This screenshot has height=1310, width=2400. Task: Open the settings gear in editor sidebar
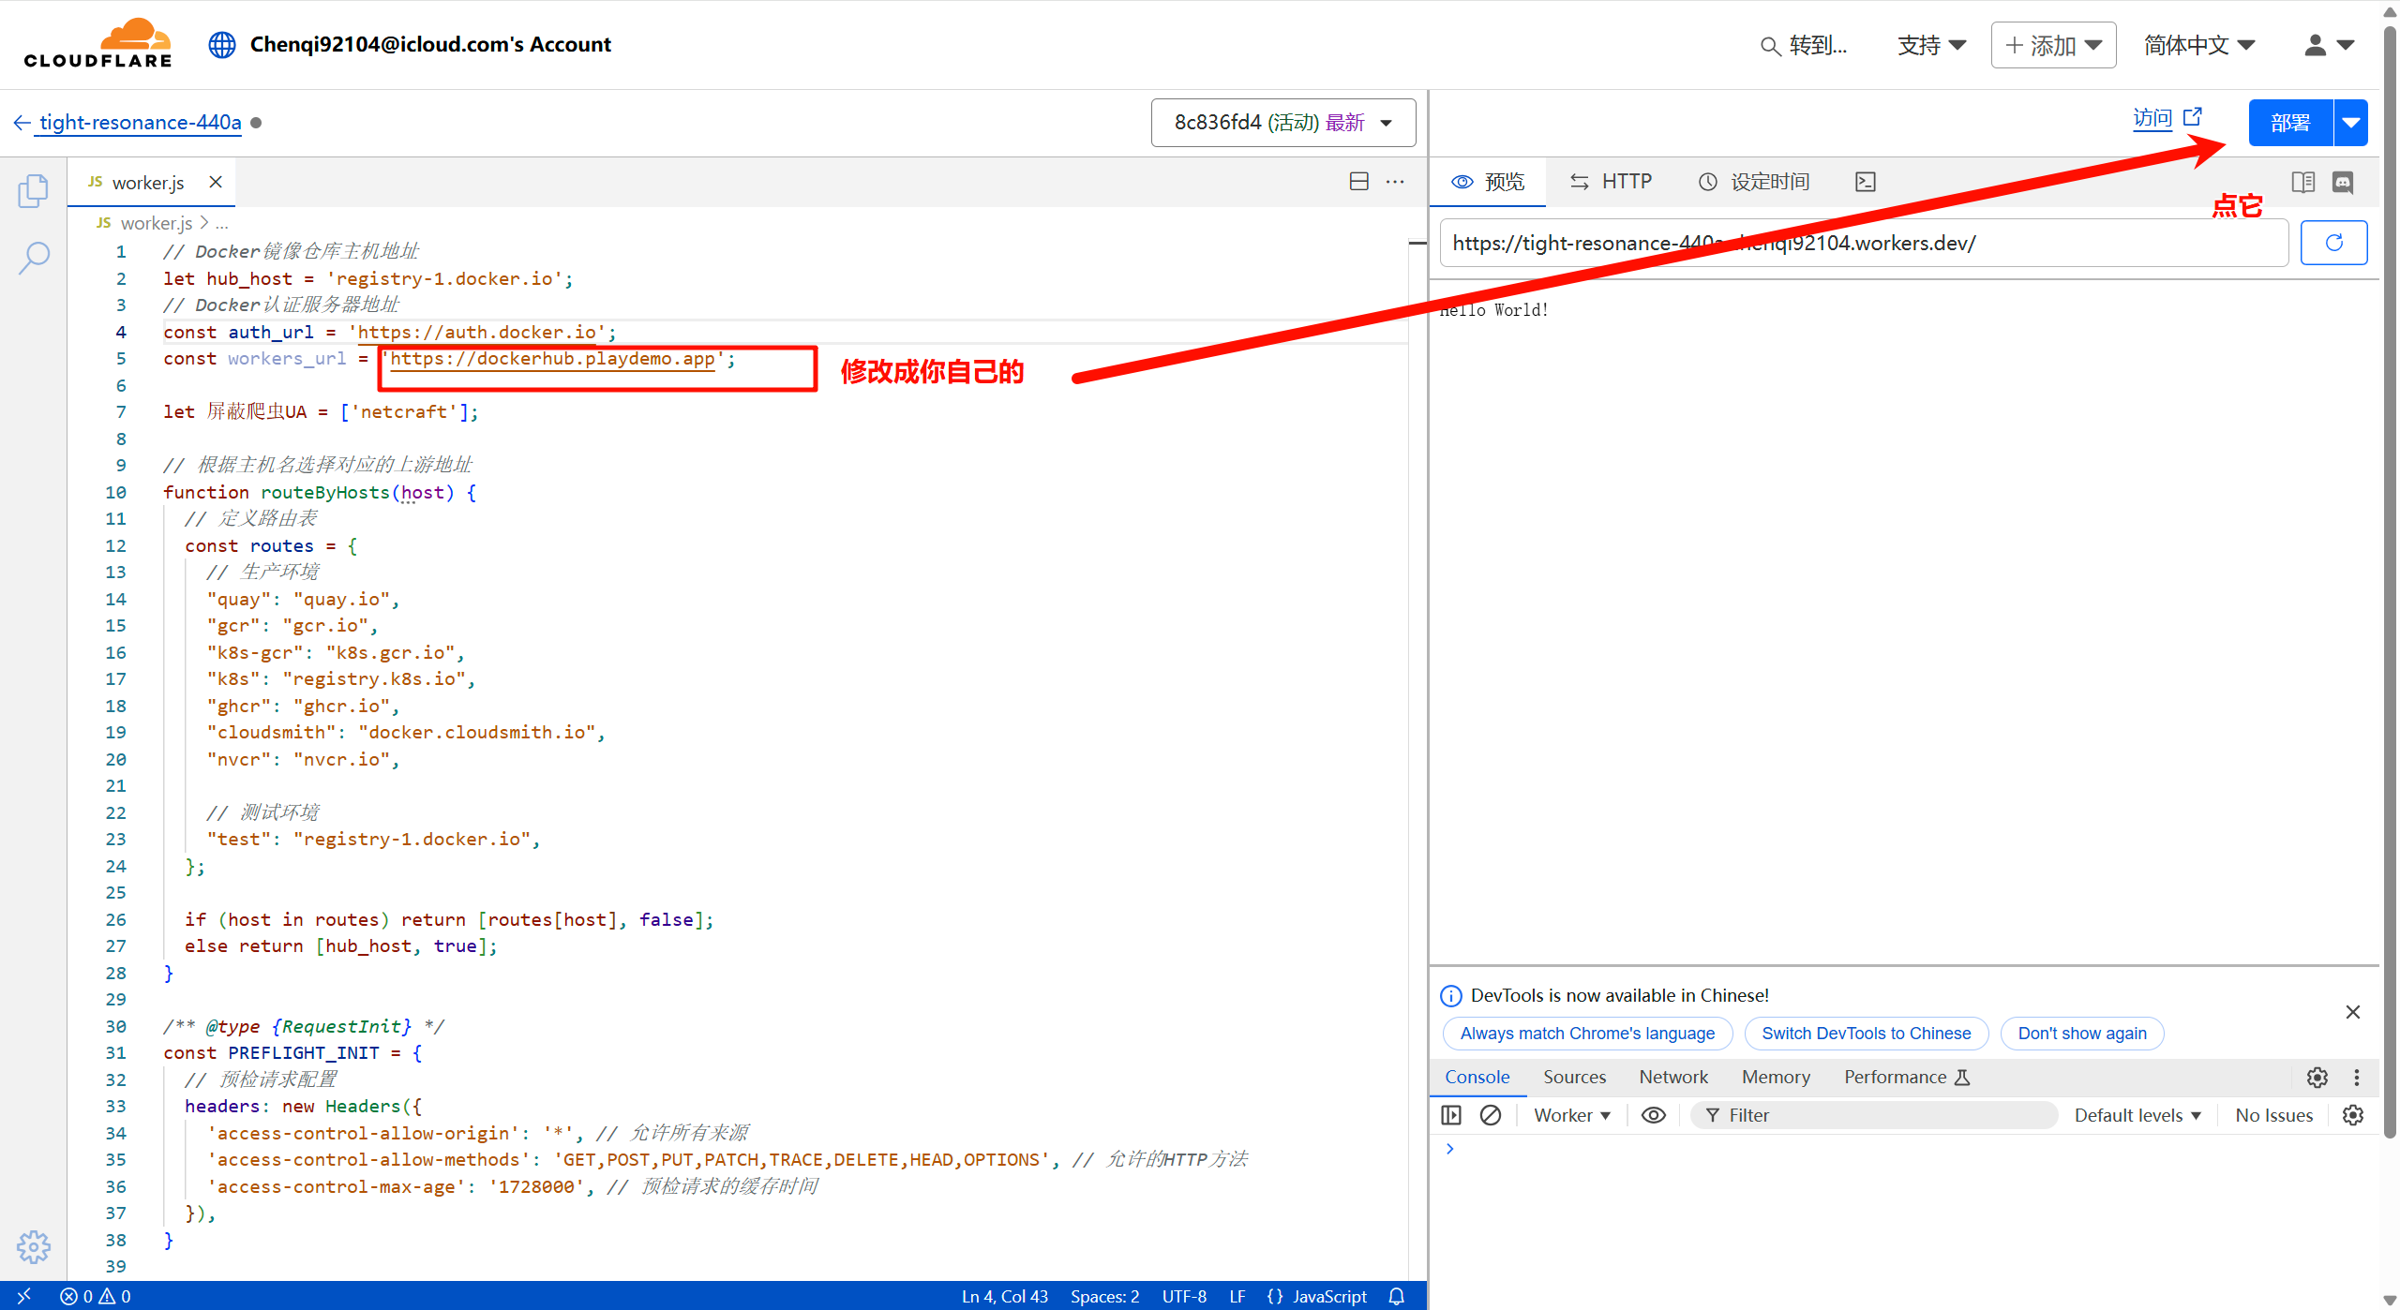tap(34, 1247)
